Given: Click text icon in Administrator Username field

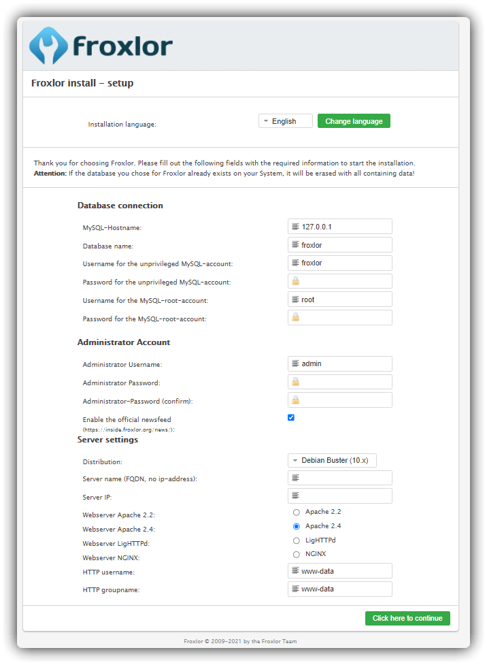Looking at the screenshot, I should coord(295,363).
